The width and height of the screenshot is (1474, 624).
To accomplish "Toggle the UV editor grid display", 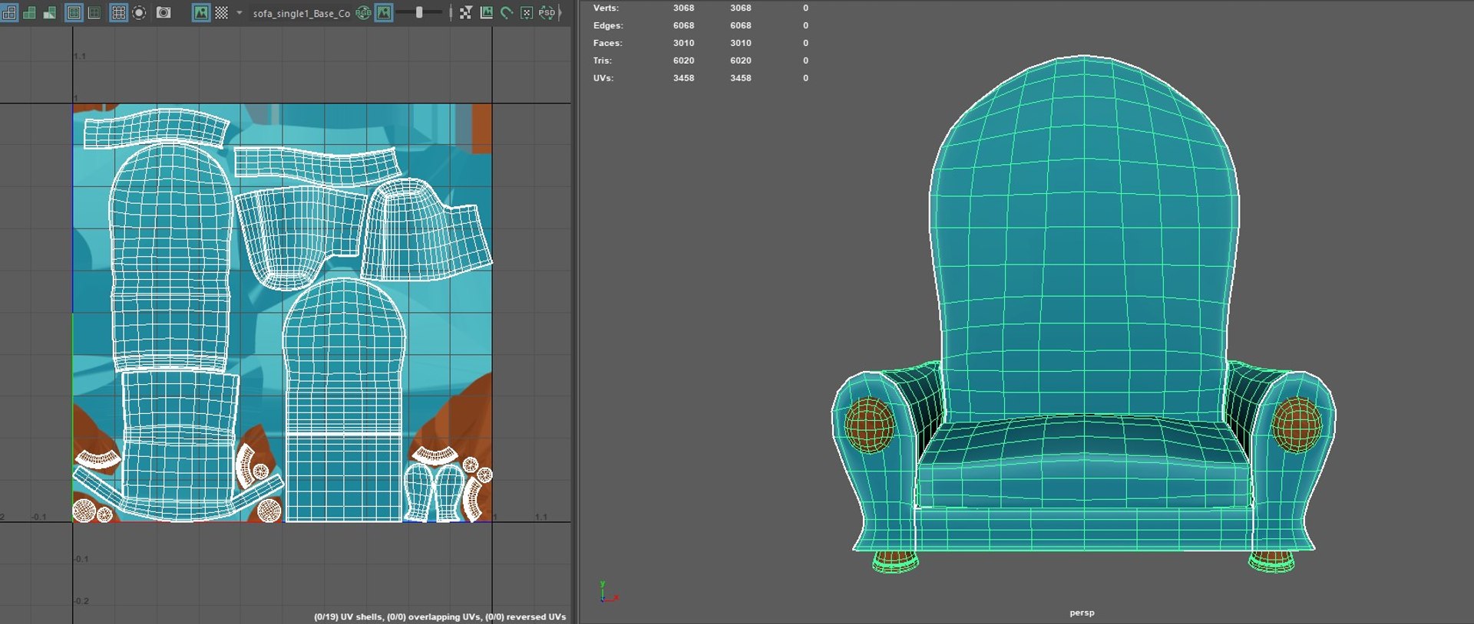I will [118, 13].
